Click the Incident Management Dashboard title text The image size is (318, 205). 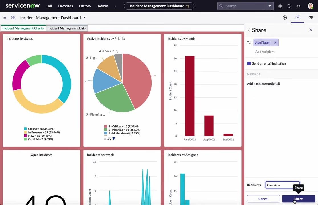(x=50, y=18)
